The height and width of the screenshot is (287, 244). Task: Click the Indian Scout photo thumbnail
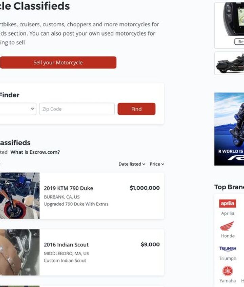click(x=20, y=252)
